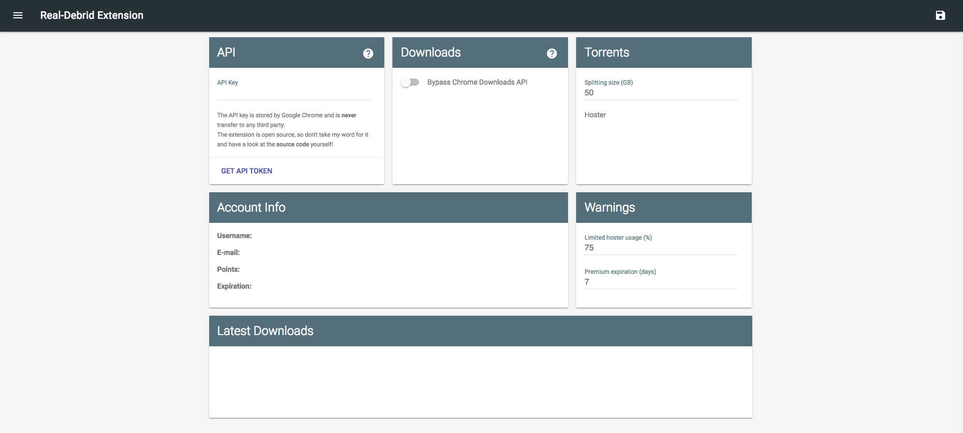Screen dimensions: 963x433
Task: Edit the Splitting size (GB) field
Action: tap(661, 93)
